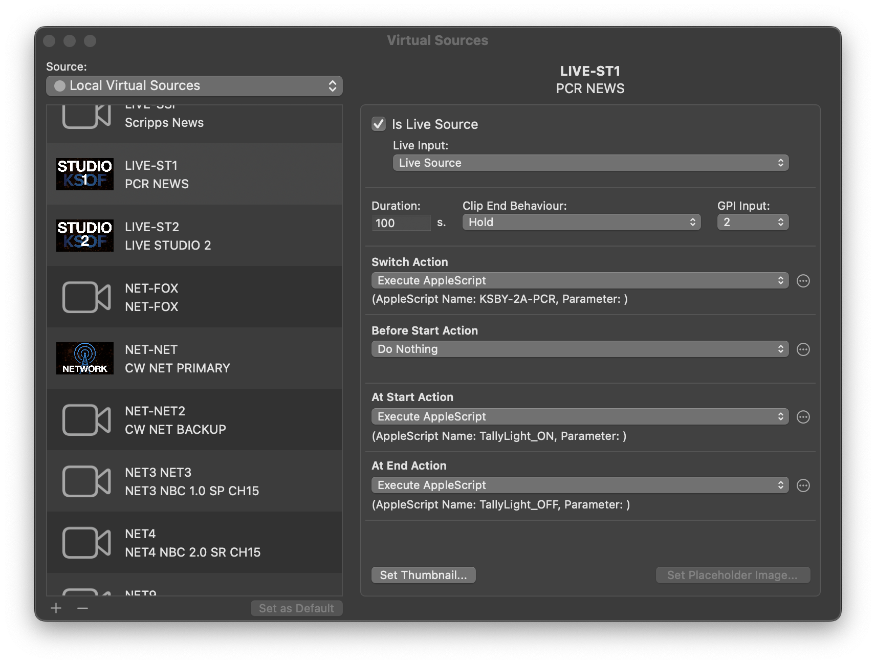Select the CW NET BACKUP row
This screenshot has height=664, width=876.
coord(194,419)
